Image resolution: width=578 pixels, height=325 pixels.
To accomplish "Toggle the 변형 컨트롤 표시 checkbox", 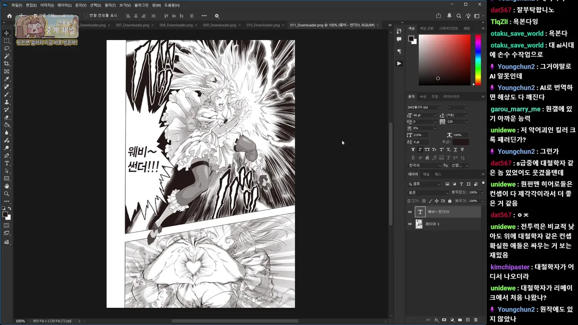I will [x=86, y=16].
